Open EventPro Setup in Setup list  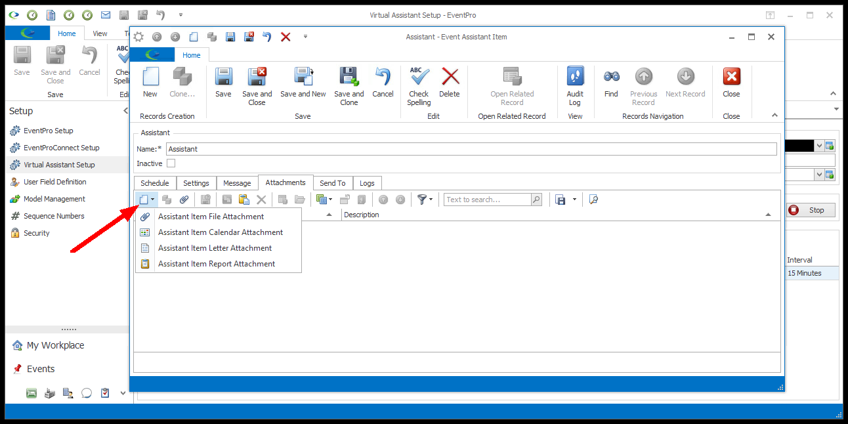49,131
